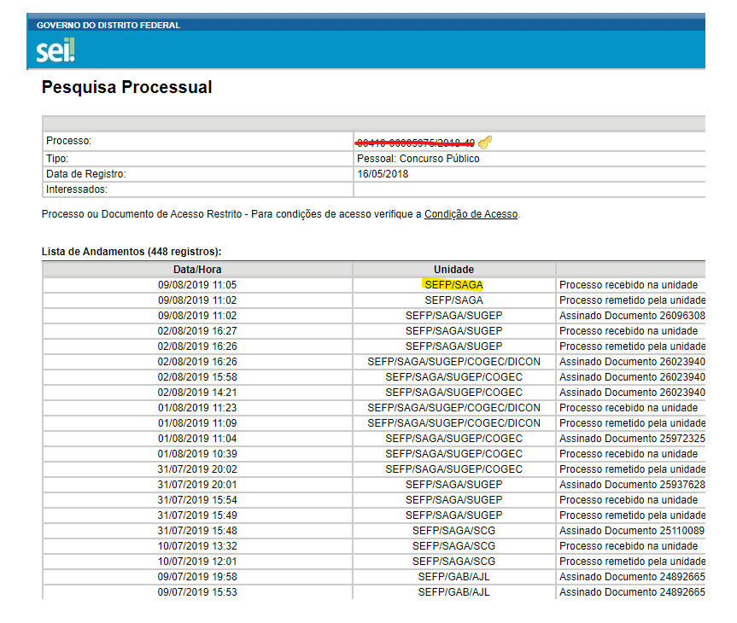Click 'Assinado Documento 26096308' entry
This screenshot has height=623, width=737.
(632, 316)
